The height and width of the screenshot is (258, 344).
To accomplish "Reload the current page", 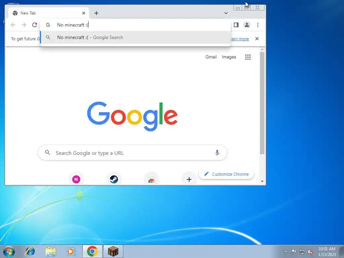I will (x=35, y=25).
